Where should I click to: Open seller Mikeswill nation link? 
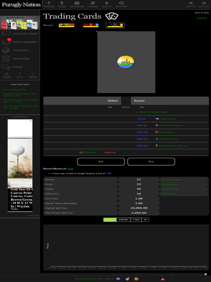(x=90, y=152)
